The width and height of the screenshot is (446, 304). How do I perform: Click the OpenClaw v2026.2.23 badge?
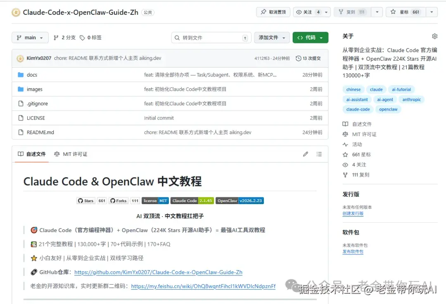240,200
